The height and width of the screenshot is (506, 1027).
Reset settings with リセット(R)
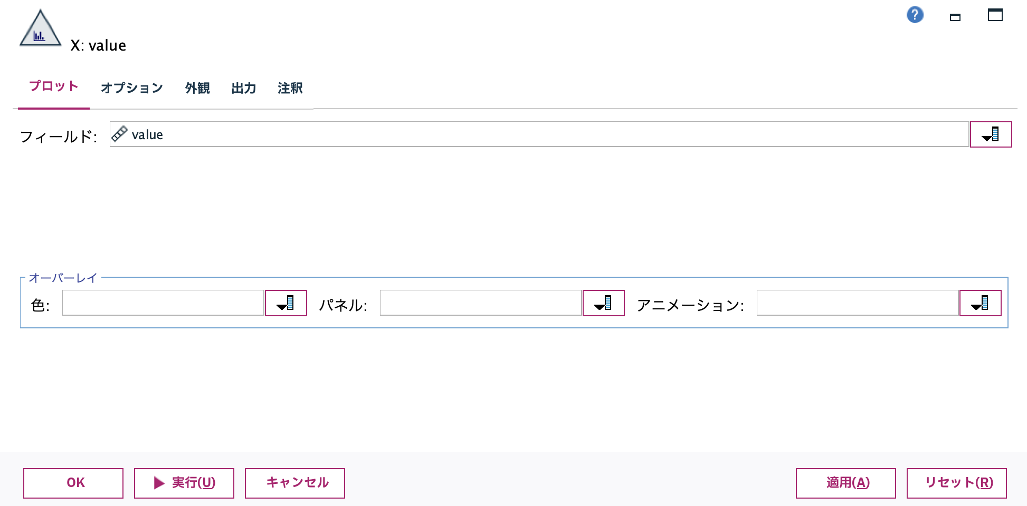tap(956, 482)
